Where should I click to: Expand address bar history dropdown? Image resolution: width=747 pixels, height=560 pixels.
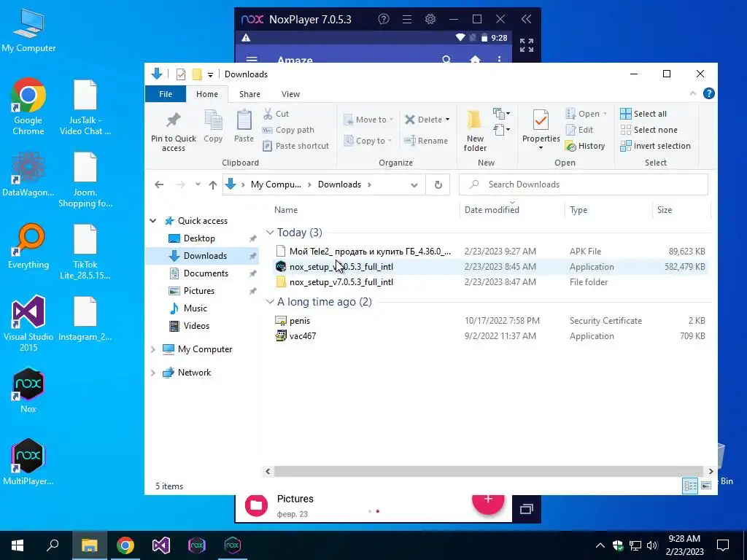click(x=414, y=184)
